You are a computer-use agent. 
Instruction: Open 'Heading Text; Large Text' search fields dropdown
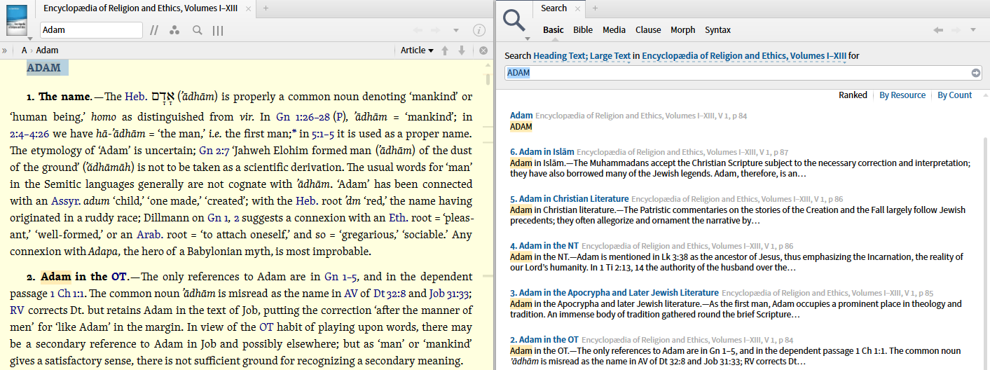point(582,56)
